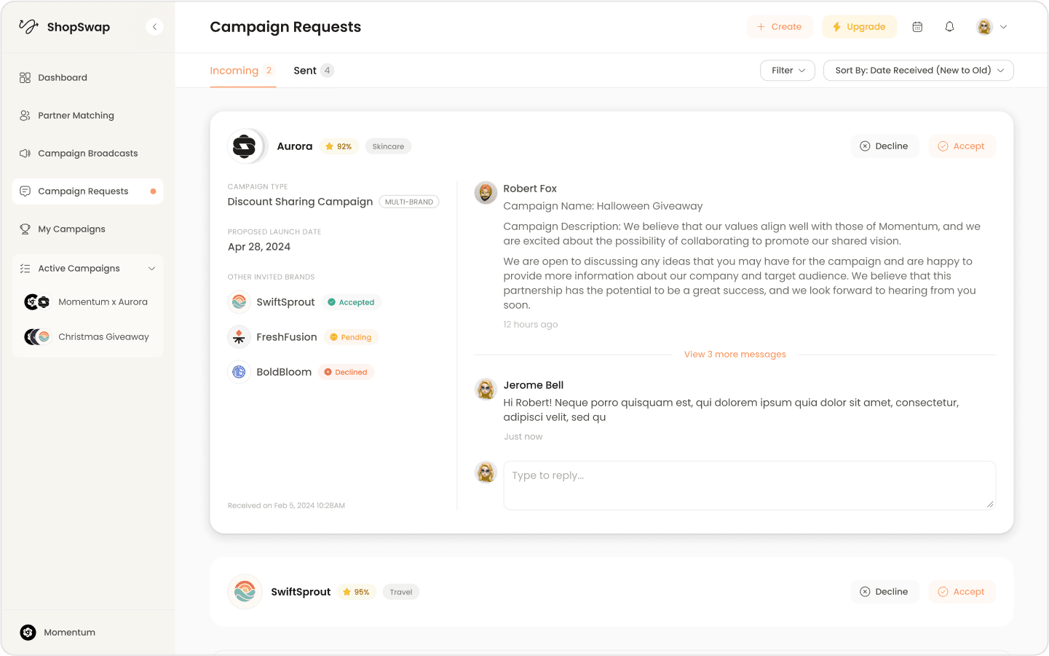Image resolution: width=1049 pixels, height=656 pixels.
Task: Accept the Aurora campaign request
Action: [x=962, y=146]
